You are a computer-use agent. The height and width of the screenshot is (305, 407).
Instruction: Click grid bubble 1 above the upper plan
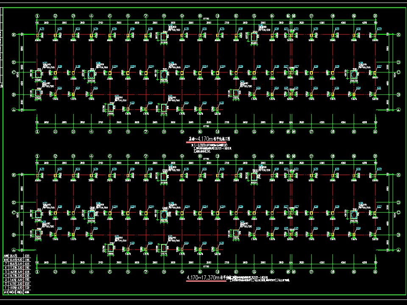point(37,16)
